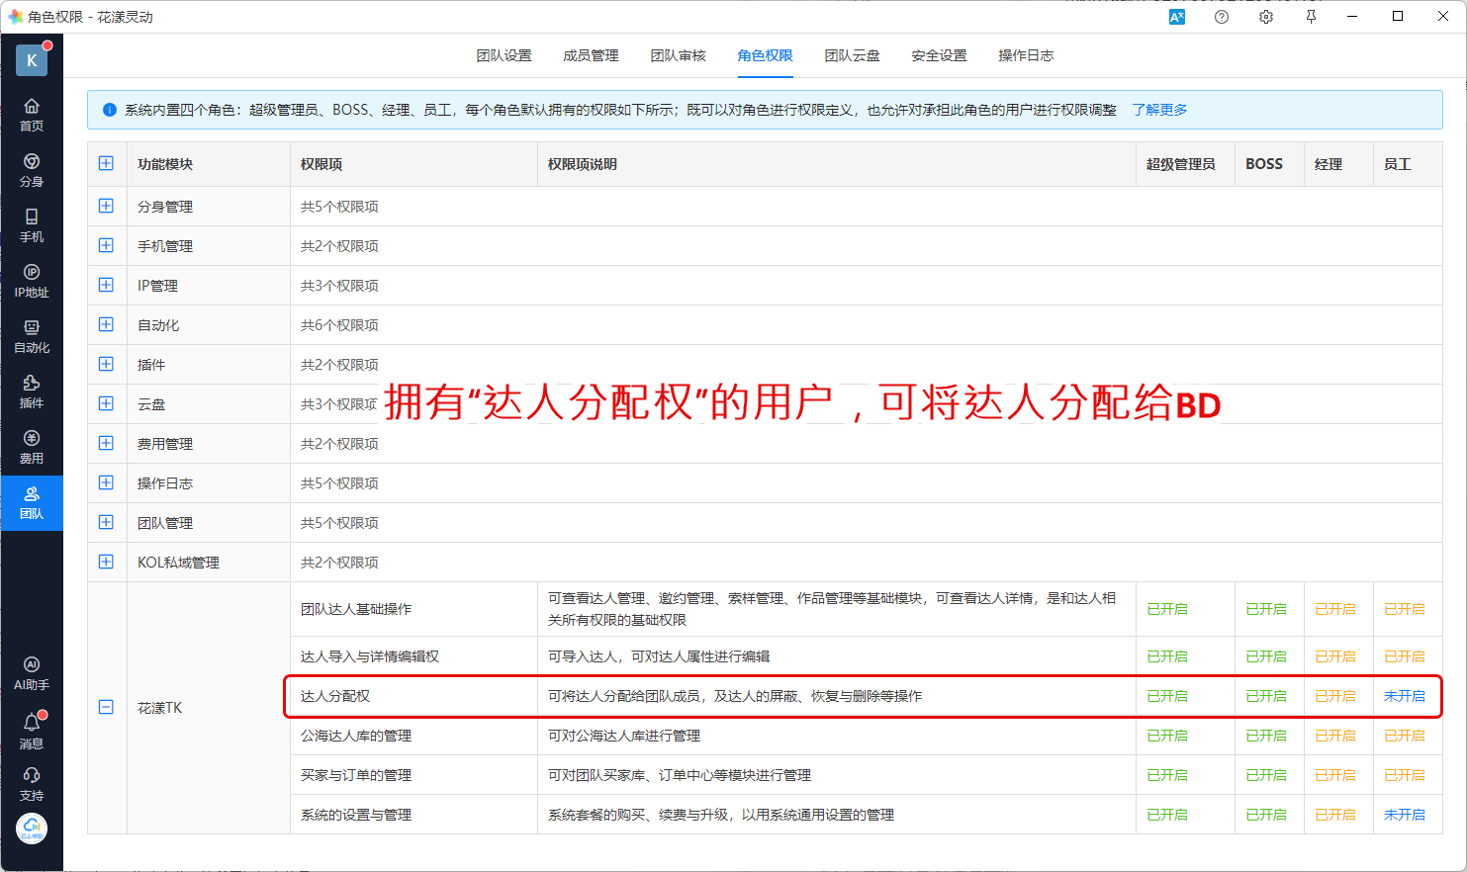Open the 插件 plugins sidebar icon
This screenshot has height=872, width=1467.
[x=32, y=391]
